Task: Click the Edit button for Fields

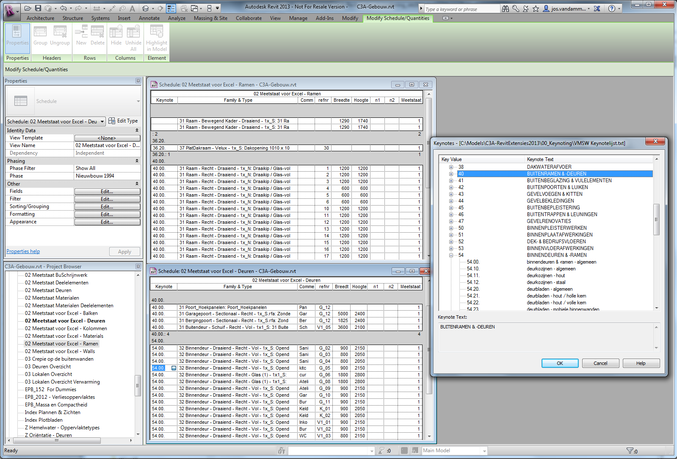Action: pyautogui.click(x=107, y=192)
